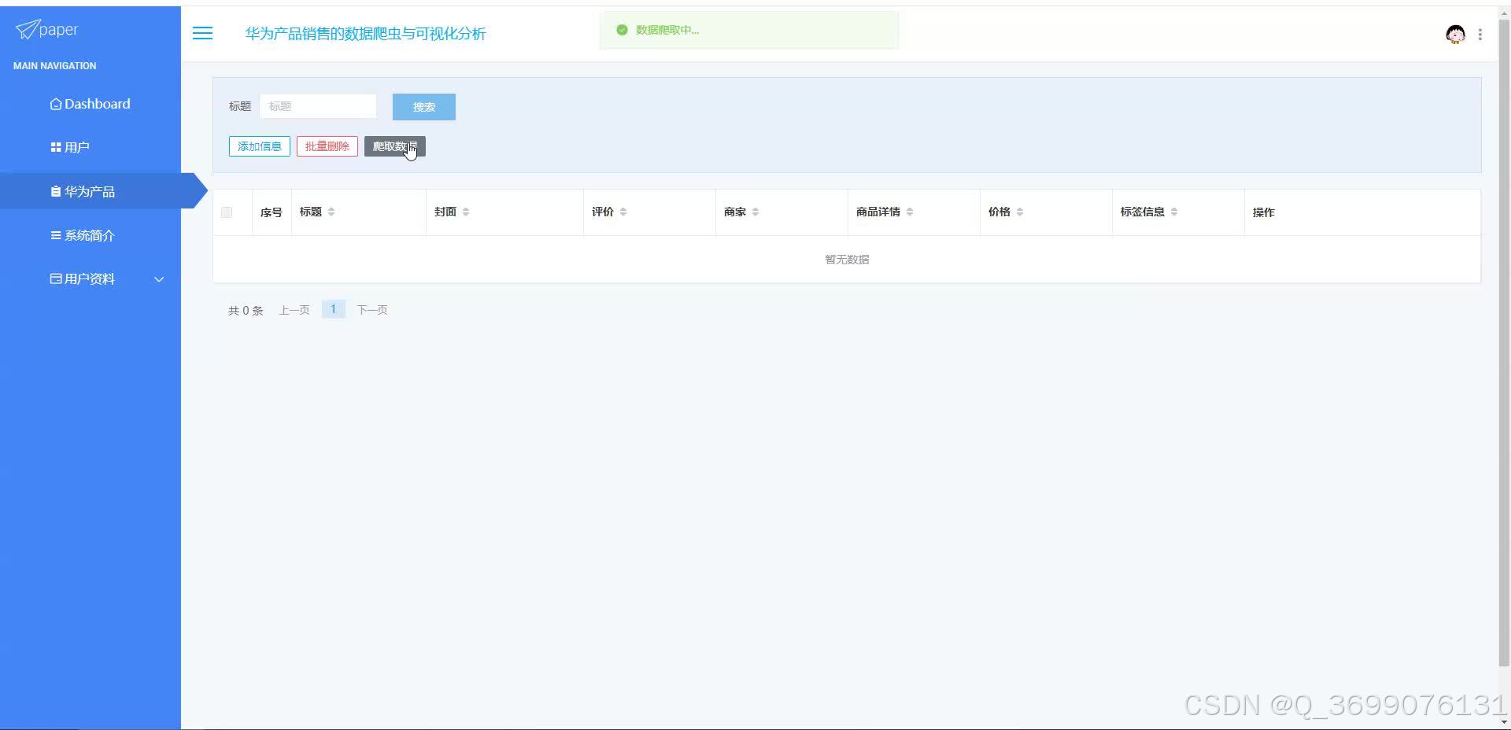Click the sort icon beside 标题 column
This screenshot has width=1511, height=730.
[331, 212]
